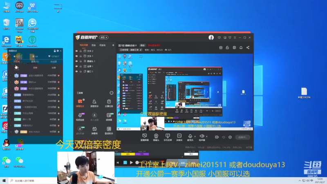
Task: Add a 摄像头 camera source
Action: (156, 137)
